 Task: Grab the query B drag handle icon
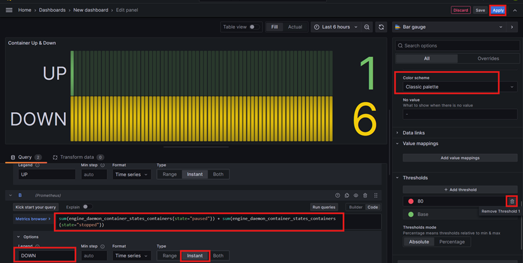click(376, 195)
